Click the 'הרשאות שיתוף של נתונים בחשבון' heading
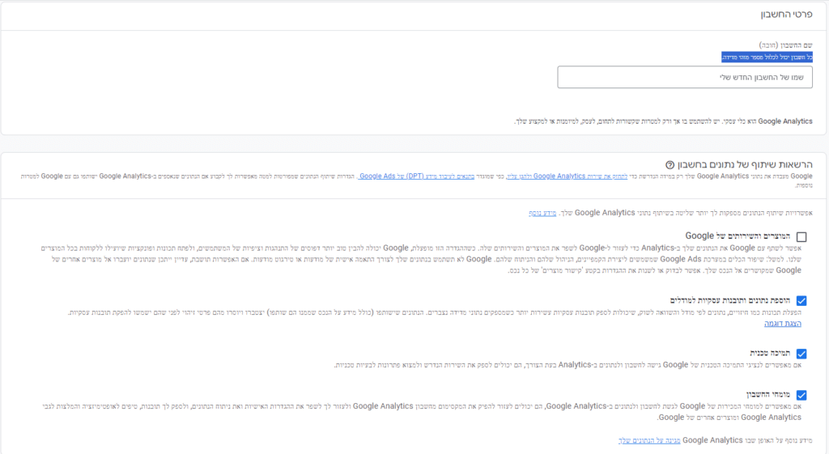The image size is (829, 454). tap(745, 165)
